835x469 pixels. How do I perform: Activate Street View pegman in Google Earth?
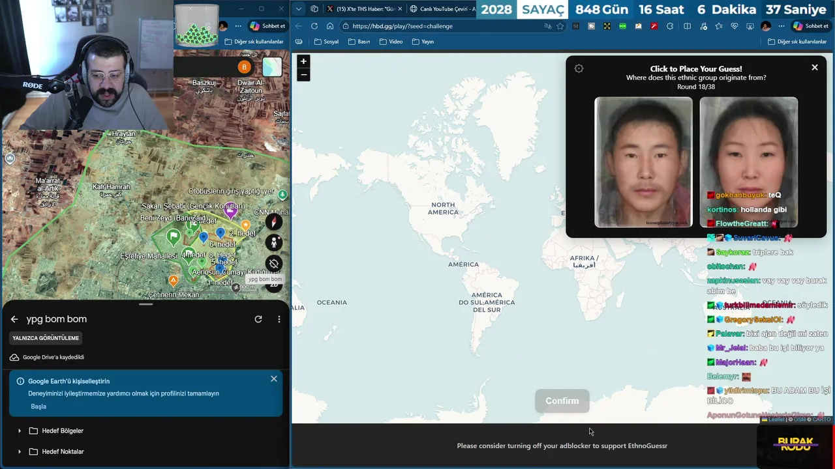(x=274, y=242)
